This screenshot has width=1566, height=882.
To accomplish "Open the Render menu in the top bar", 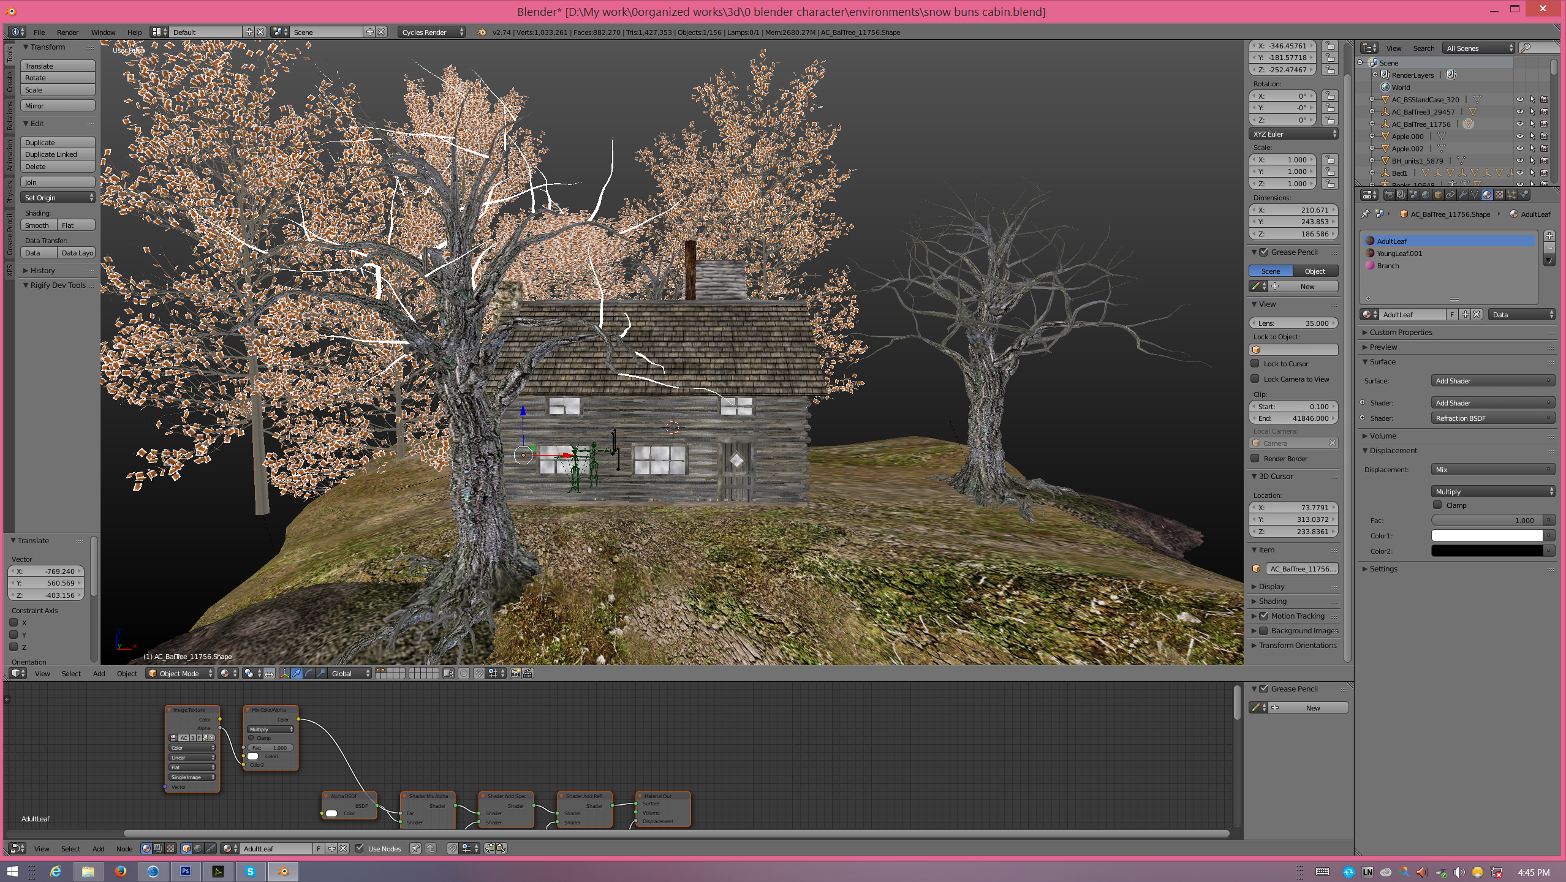I will [67, 32].
